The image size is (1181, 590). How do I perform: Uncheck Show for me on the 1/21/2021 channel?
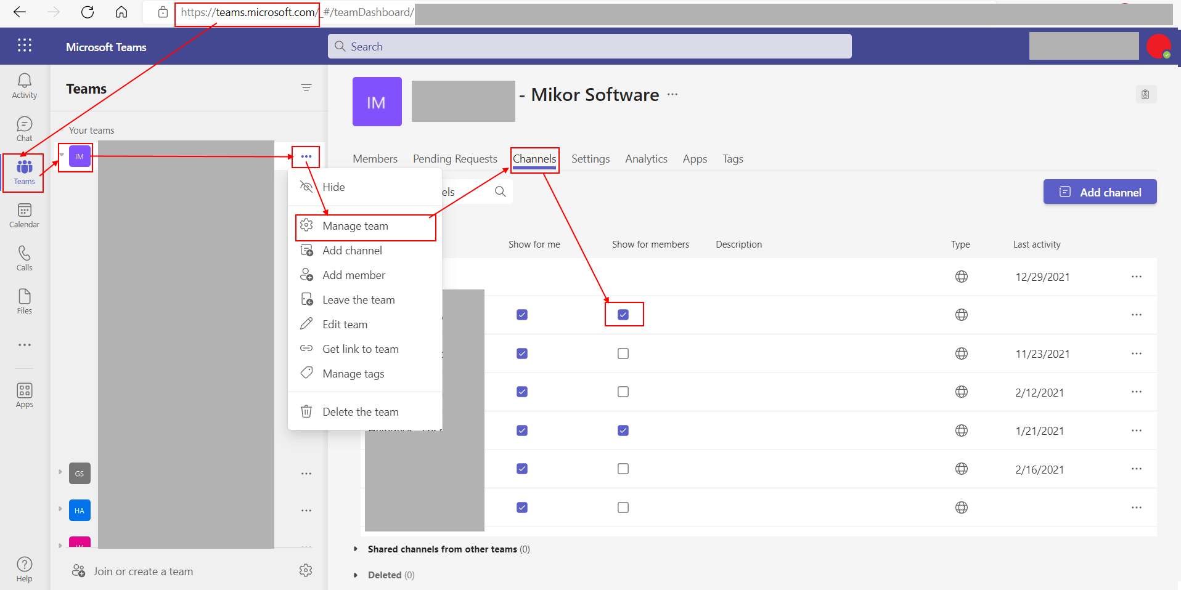pos(522,430)
